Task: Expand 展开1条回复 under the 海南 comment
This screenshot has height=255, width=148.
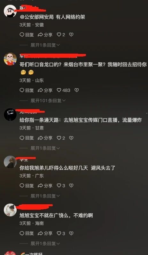Action: pyautogui.click(x=45, y=243)
